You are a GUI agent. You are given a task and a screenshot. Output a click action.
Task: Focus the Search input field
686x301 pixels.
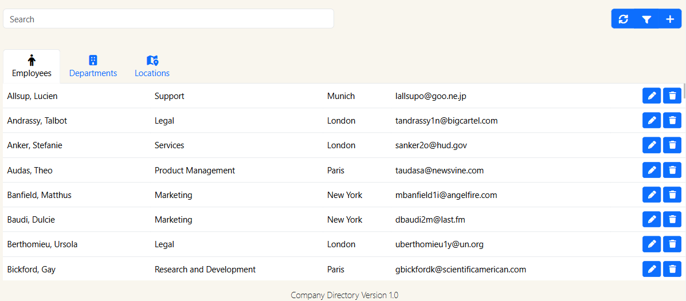click(x=168, y=19)
